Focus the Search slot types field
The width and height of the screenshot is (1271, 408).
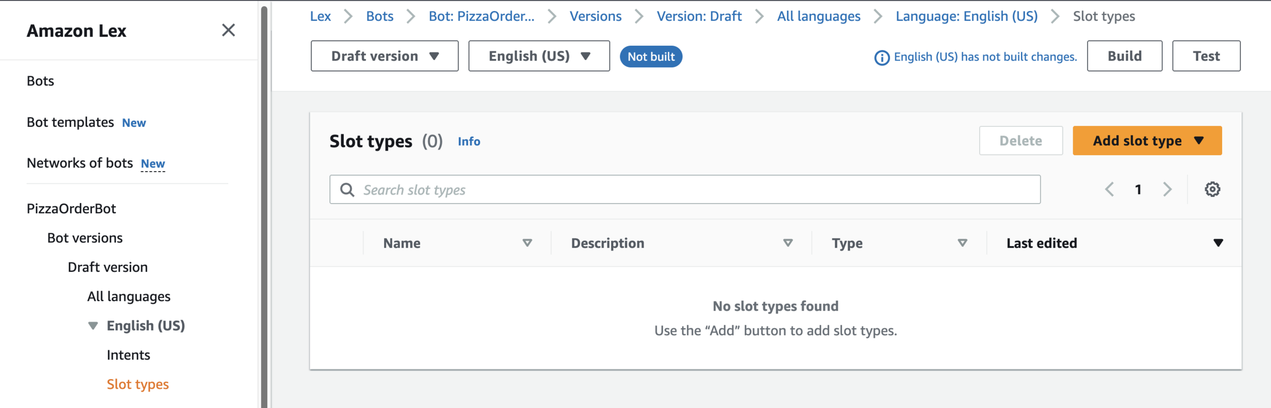pyautogui.click(x=685, y=189)
